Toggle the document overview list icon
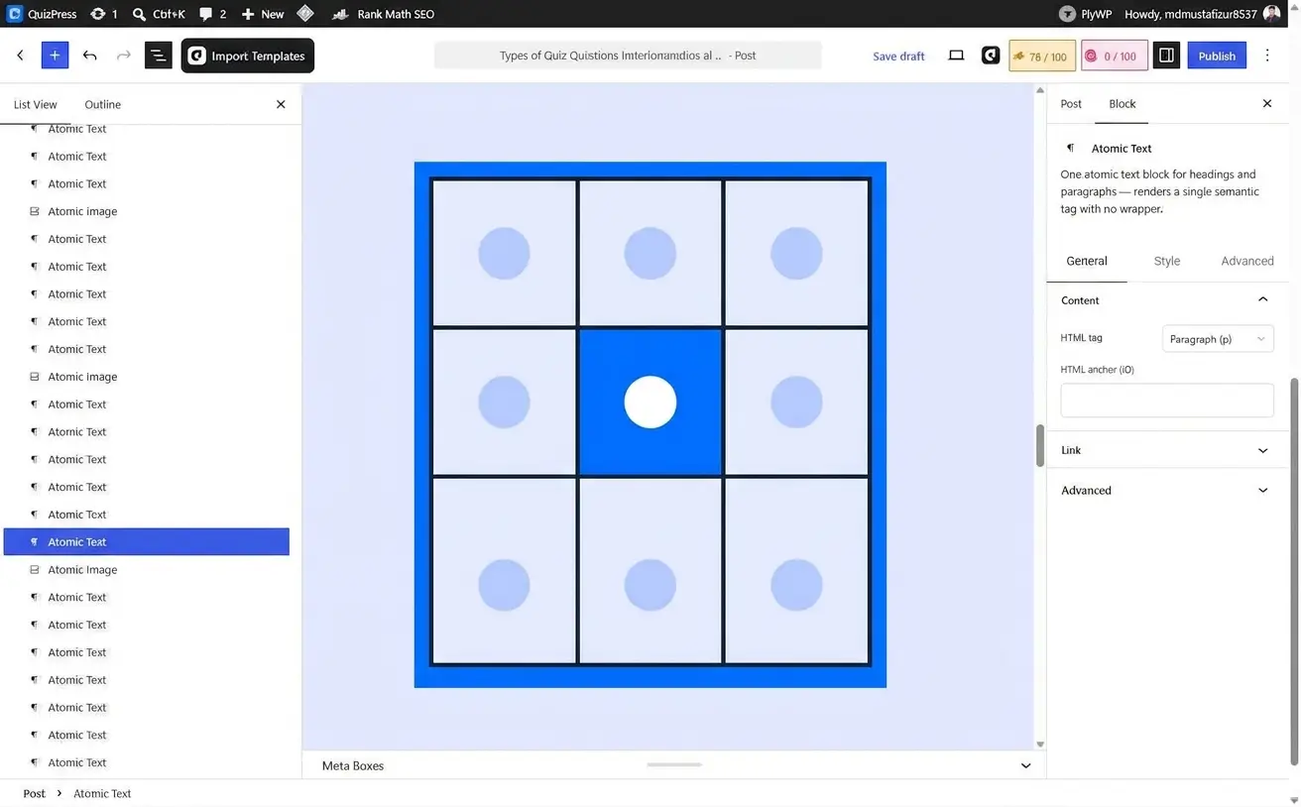This screenshot has height=807, width=1301. coord(158,56)
